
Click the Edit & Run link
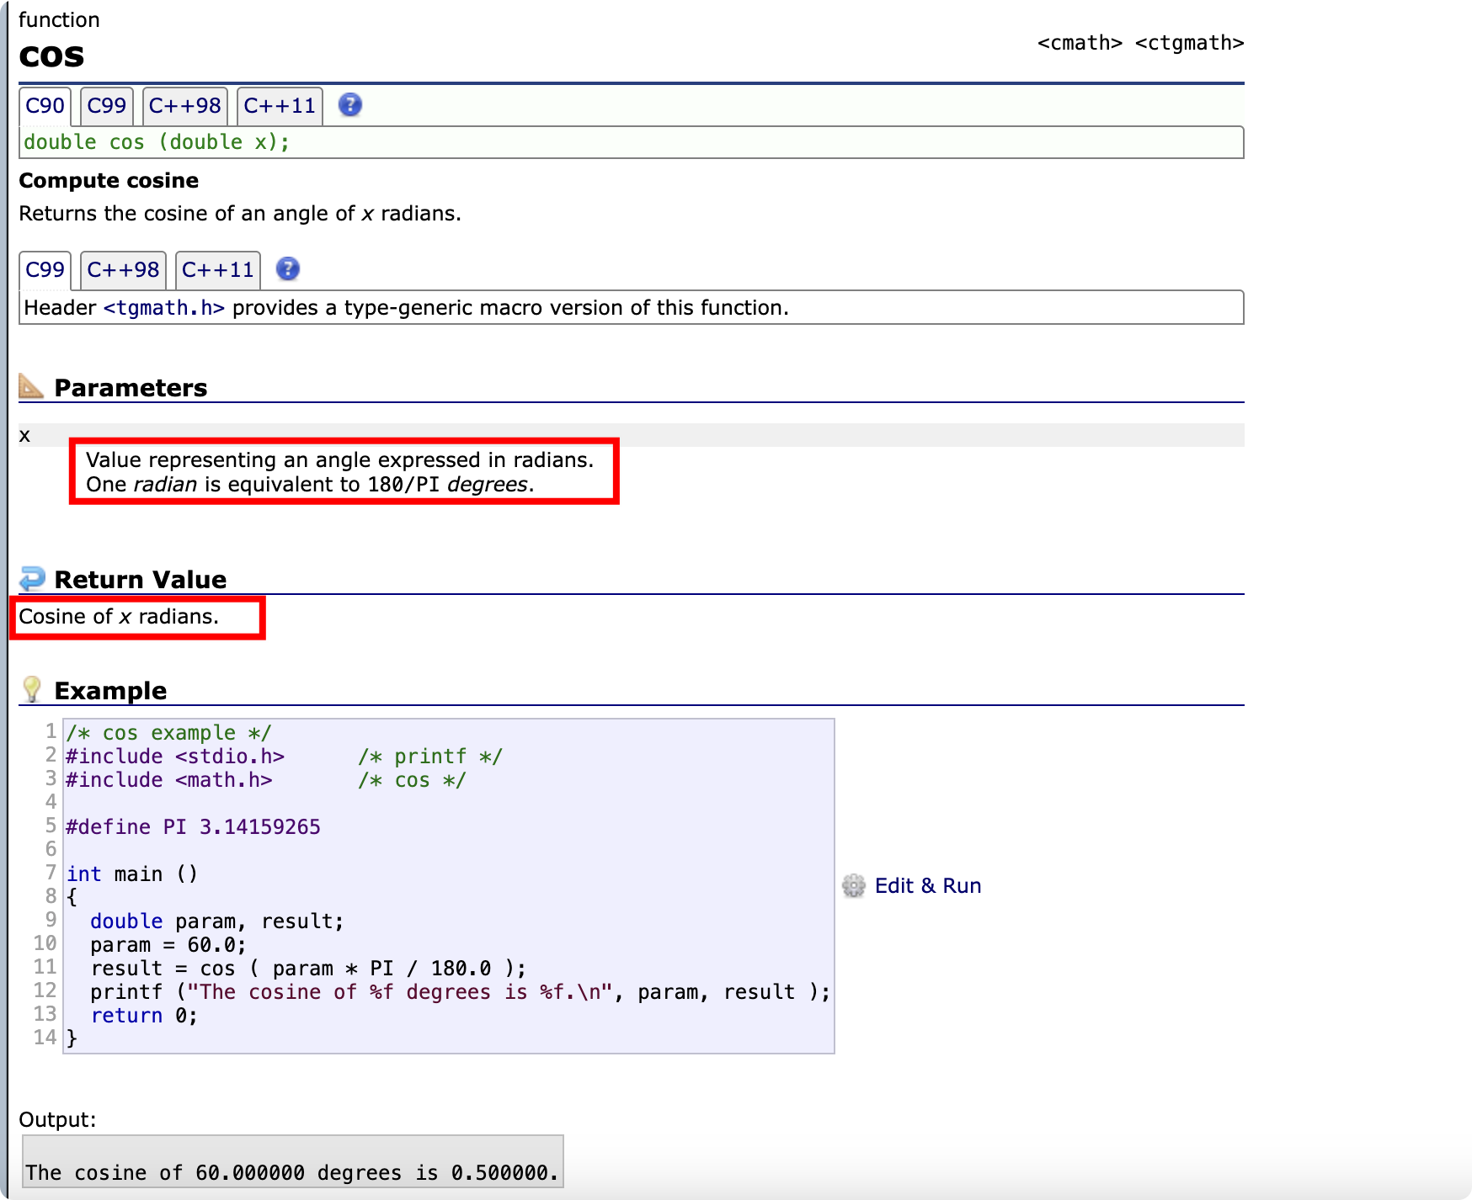point(928,885)
